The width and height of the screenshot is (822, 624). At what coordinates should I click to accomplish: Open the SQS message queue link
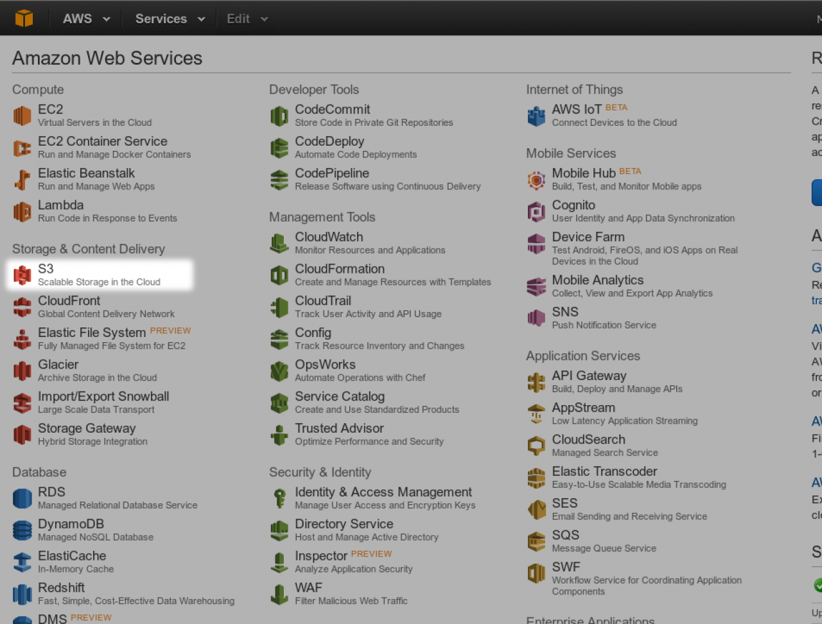pos(565,535)
